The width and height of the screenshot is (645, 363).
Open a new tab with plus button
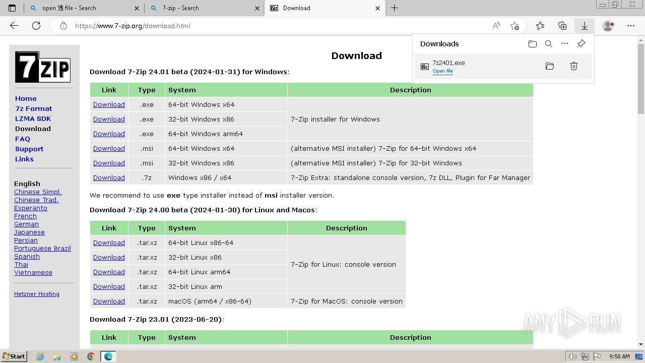395,8
